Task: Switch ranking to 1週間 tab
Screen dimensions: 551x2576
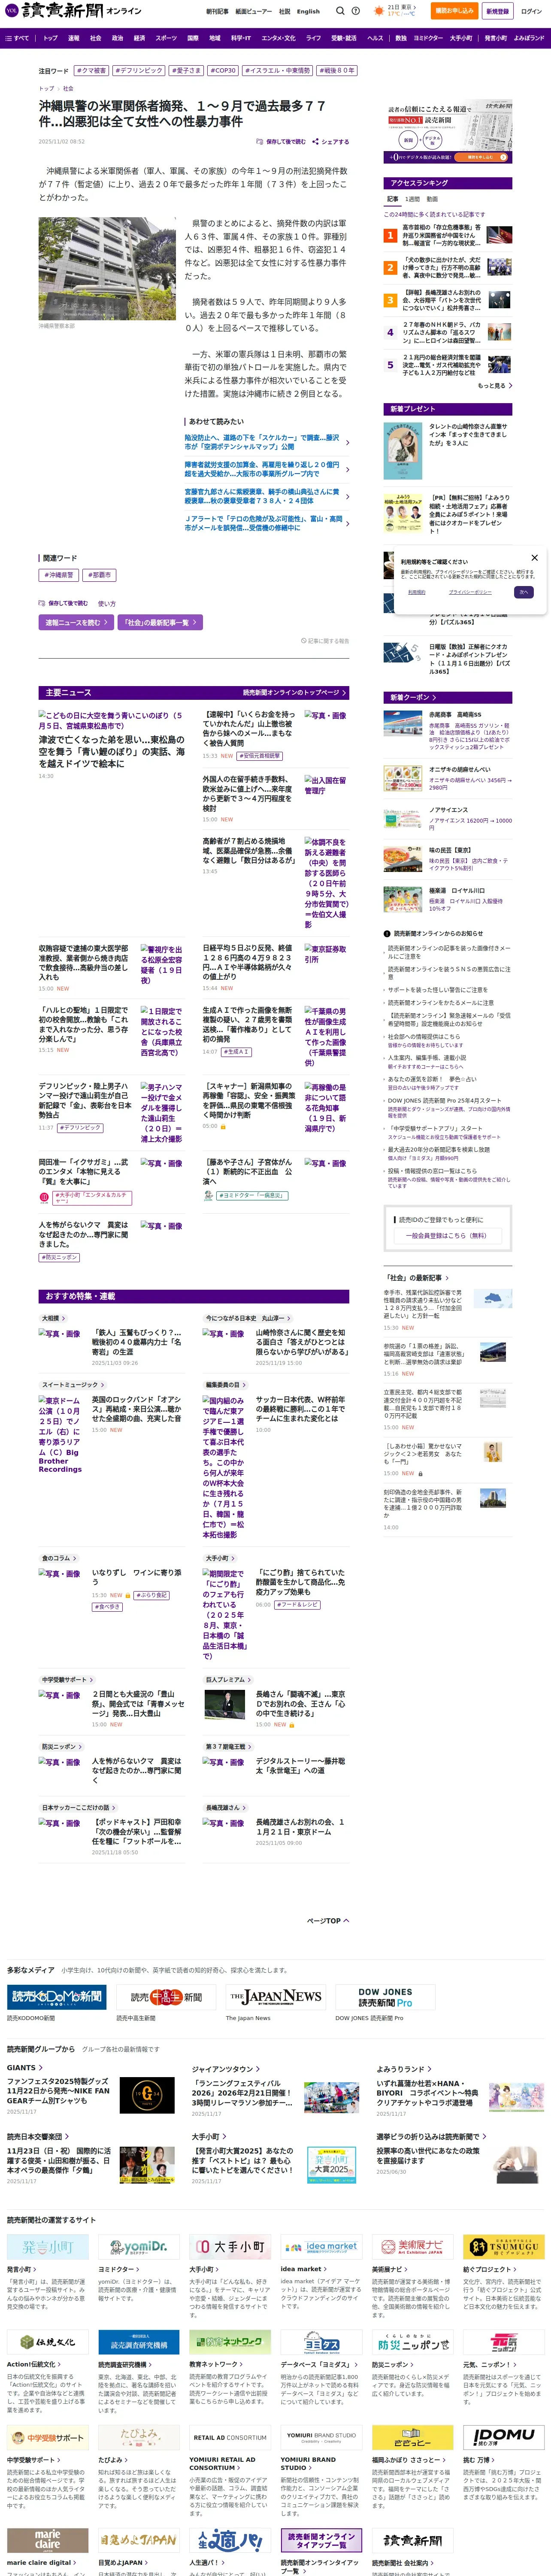Action: [x=413, y=199]
